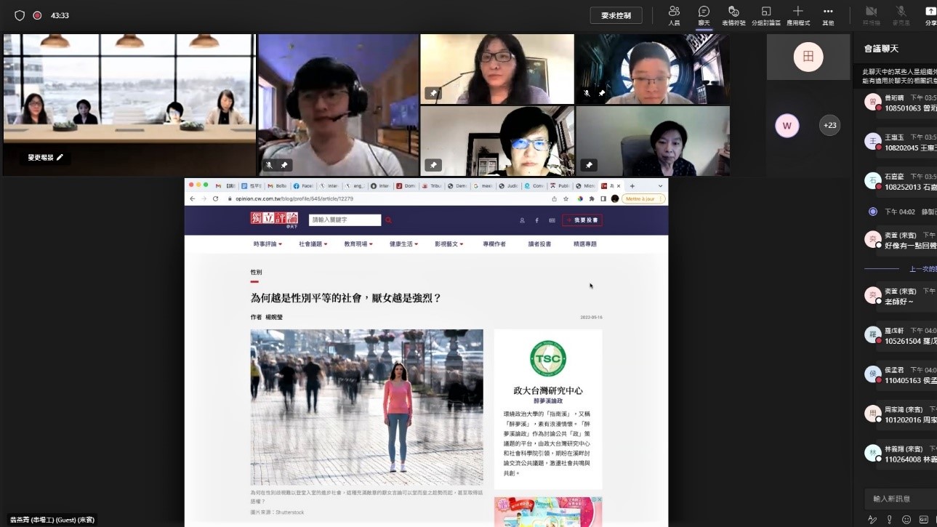Open 其他 more options menu

pyautogui.click(x=828, y=15)
